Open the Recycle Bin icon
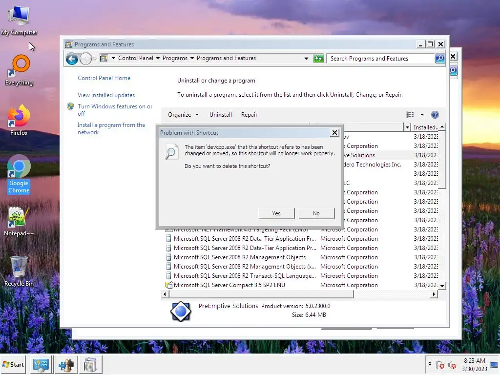The image size is (500, 375). click(19, 271)
